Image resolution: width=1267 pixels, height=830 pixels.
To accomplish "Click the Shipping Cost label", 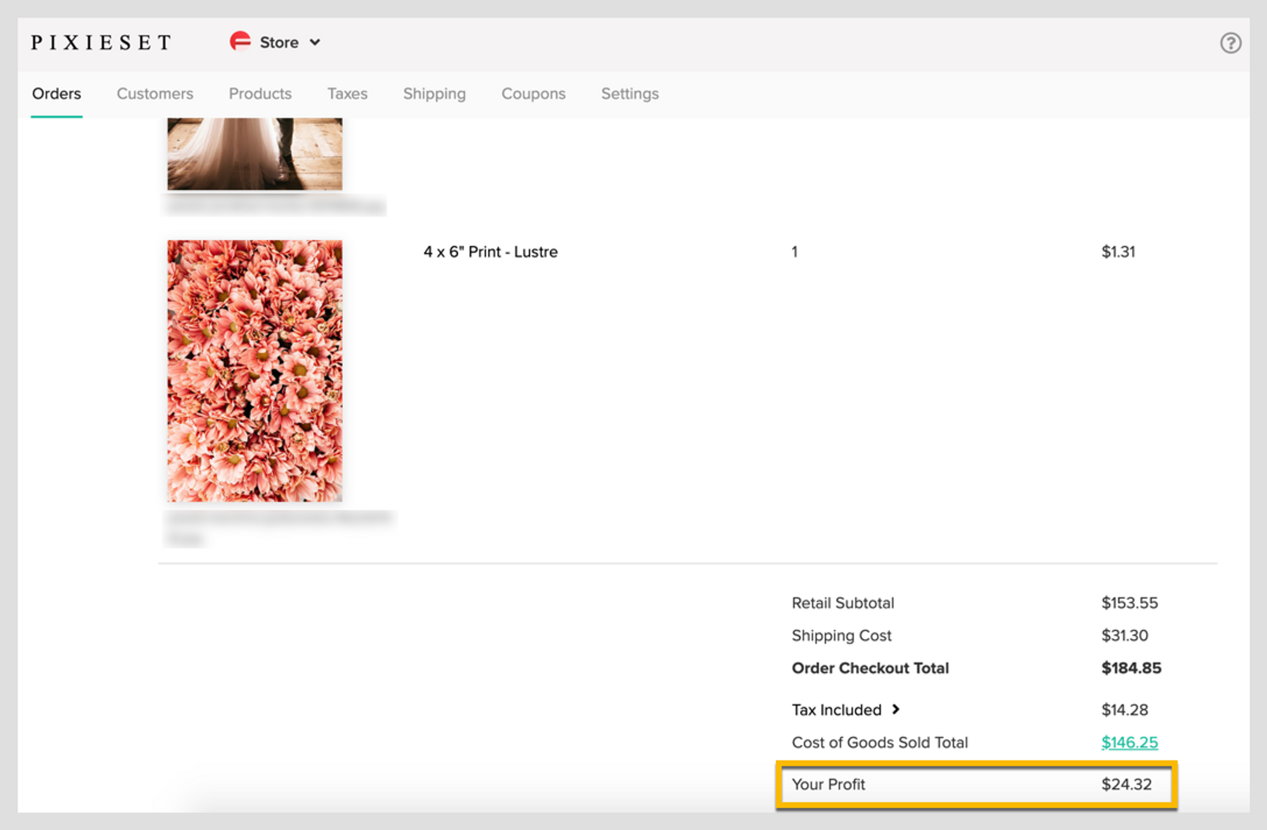I will 841,636.
